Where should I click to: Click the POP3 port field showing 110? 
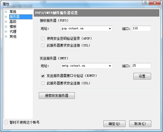[x=141, y=28]
